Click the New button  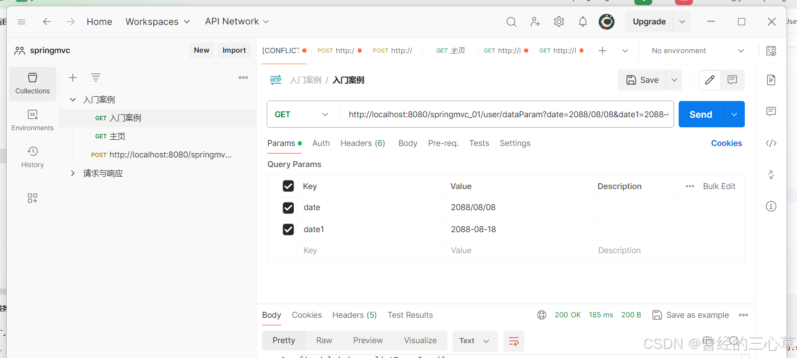tap(202, 50)
